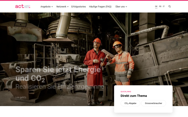The width and height of the screenshot is (188, 117).
Task: Click the pink QUICKLINKS label
Action: tap(126, 91)
